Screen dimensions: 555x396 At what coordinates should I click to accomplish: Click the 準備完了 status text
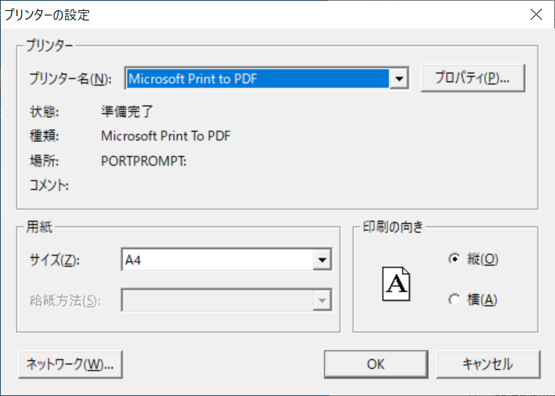(127, 112)
